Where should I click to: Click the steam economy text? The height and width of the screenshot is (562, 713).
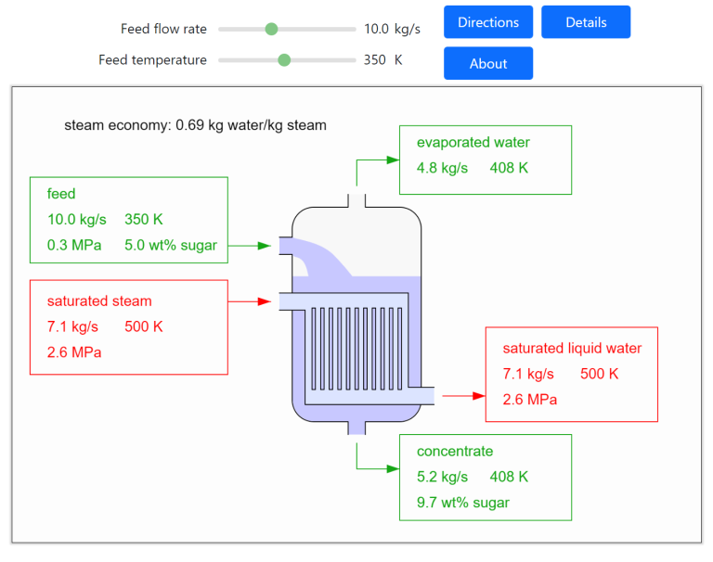(195, 125)
